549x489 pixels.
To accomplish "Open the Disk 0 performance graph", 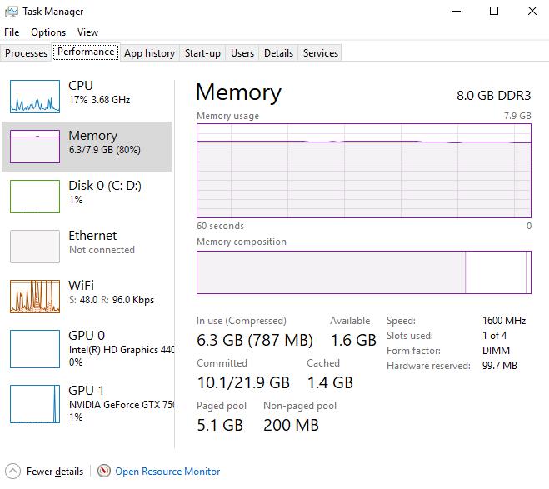I will [x=35, y=196].
